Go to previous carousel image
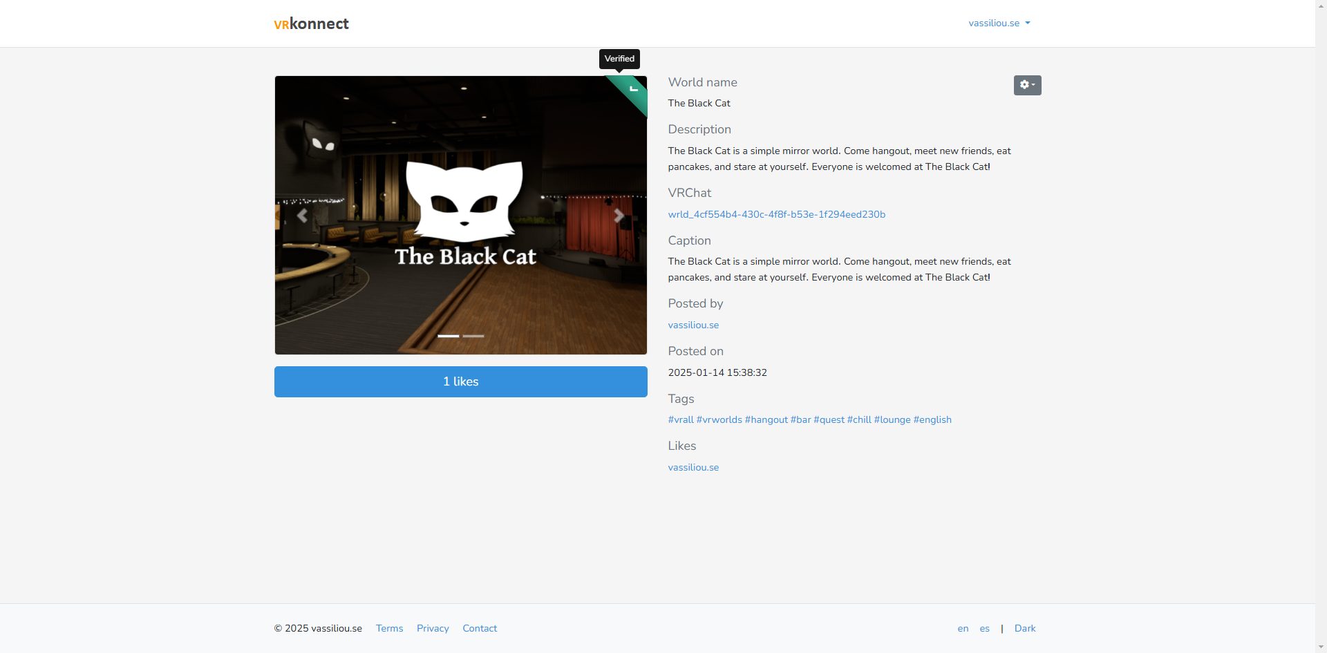The height and width of the screenshot is (653, 1327). pos(302,216)
